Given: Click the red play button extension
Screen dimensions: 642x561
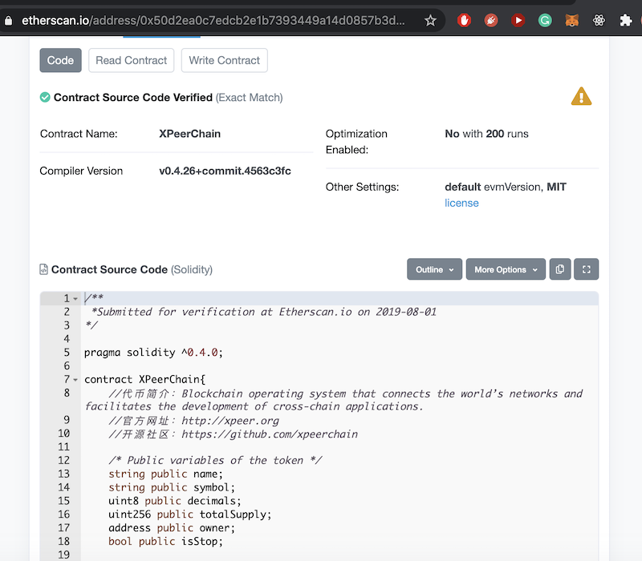Looking at the screenshot, I should click(x=518, y=20).
